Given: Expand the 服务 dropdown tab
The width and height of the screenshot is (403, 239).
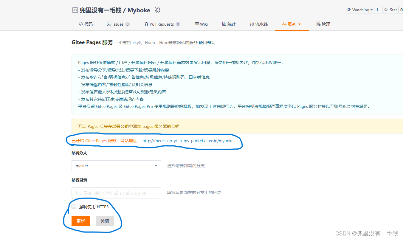Looking at the screenshot, I should [292, 24].
